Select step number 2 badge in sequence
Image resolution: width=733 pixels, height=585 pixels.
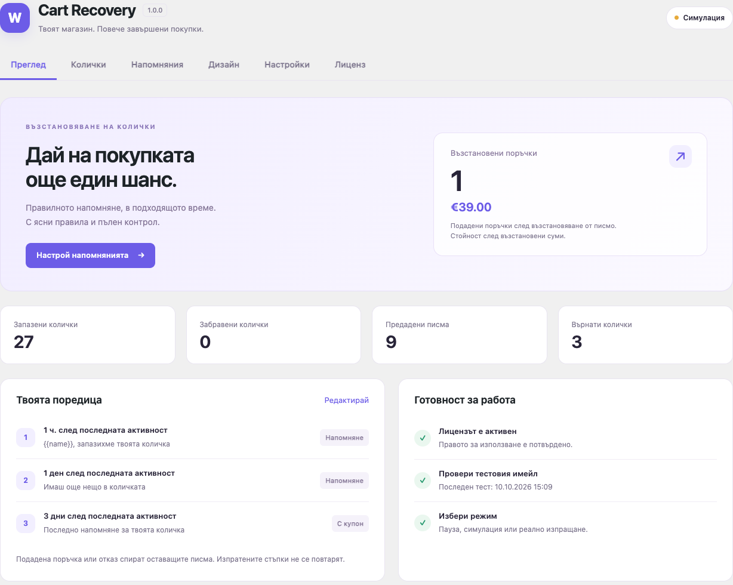(26, 481)
